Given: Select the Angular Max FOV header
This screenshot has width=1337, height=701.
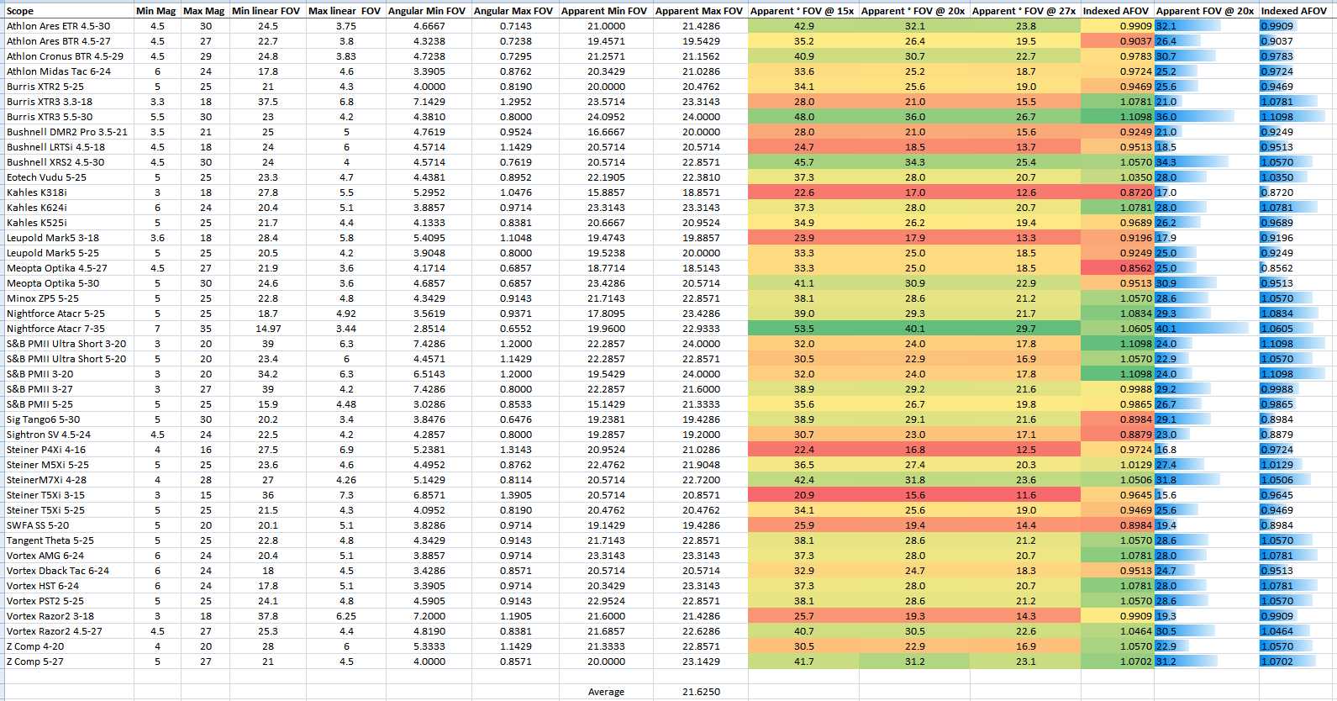Looking at the screenshot, I should pos(513,11).
